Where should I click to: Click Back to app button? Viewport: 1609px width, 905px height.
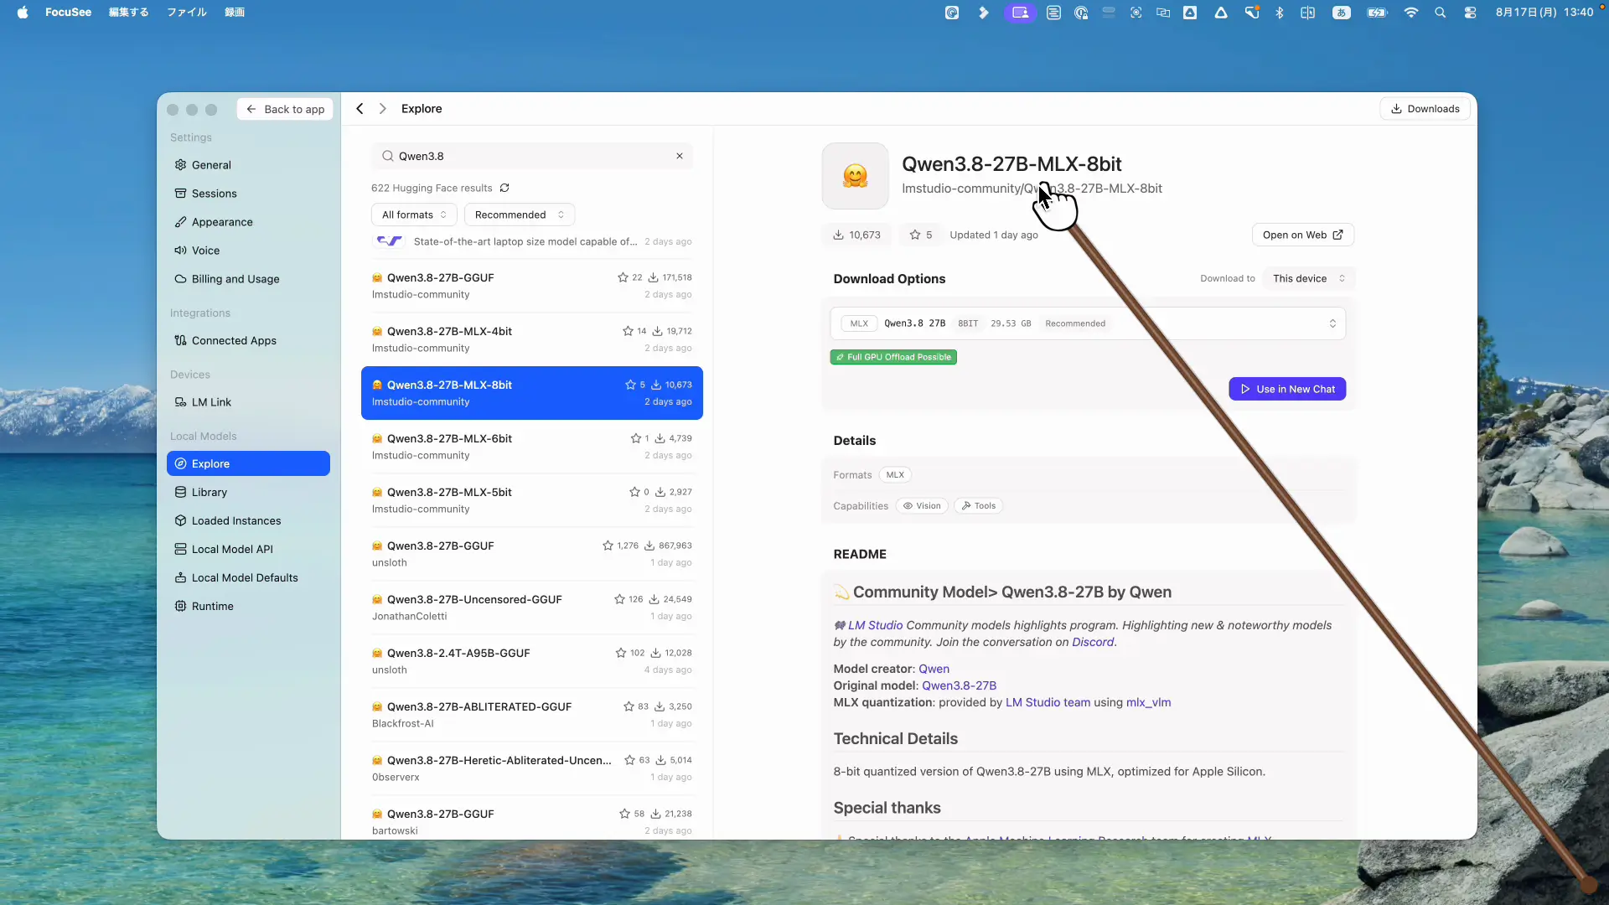coord(285,109)
